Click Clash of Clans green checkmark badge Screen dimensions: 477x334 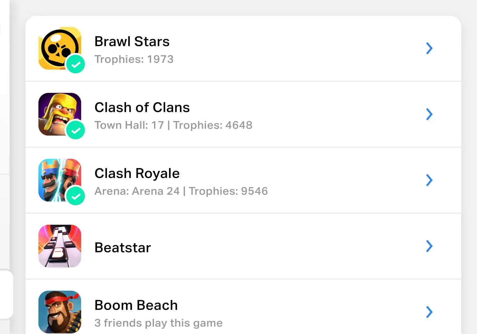tap(76, 130)
